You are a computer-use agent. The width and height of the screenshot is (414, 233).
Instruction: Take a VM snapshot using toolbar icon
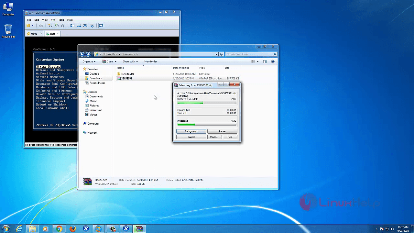(x=50, y=26)
